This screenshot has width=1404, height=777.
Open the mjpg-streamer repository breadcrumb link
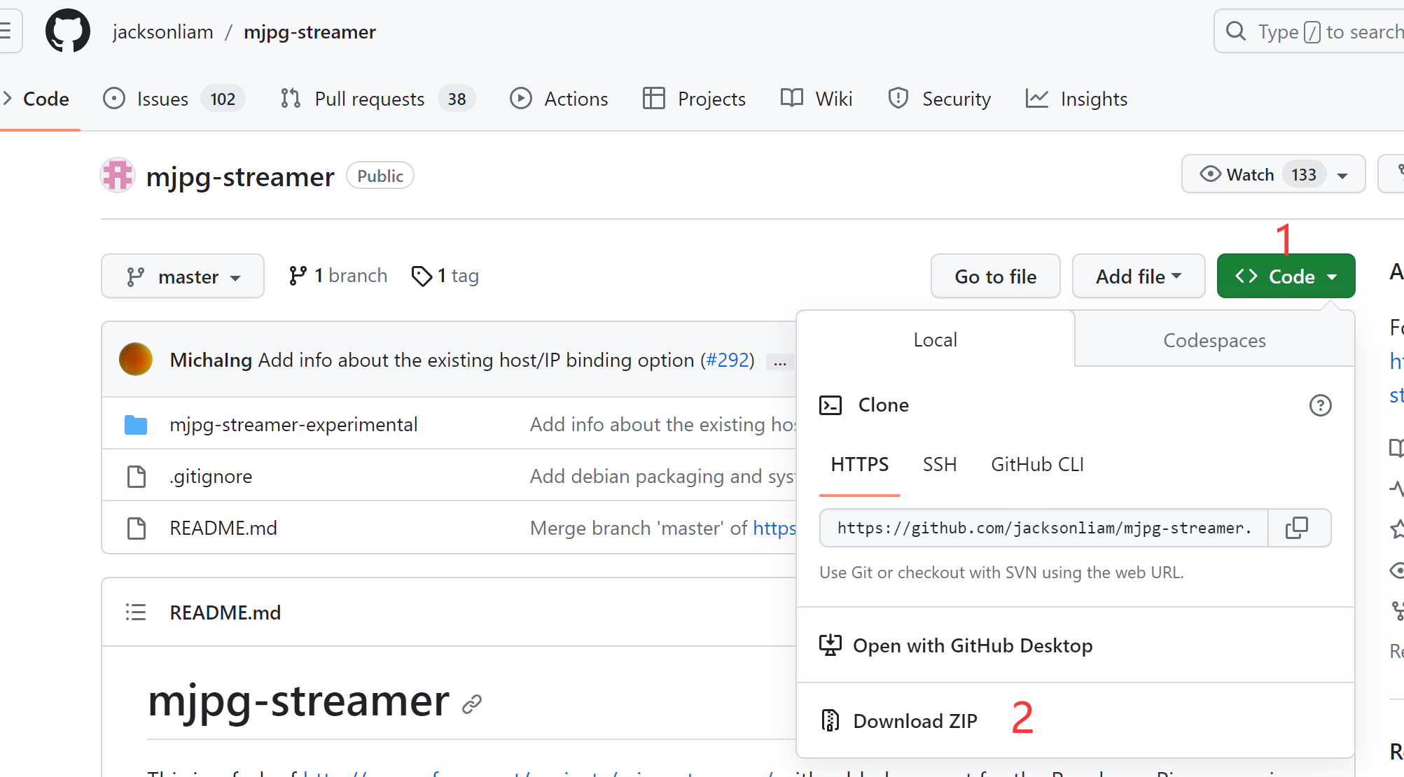(310, 32)
